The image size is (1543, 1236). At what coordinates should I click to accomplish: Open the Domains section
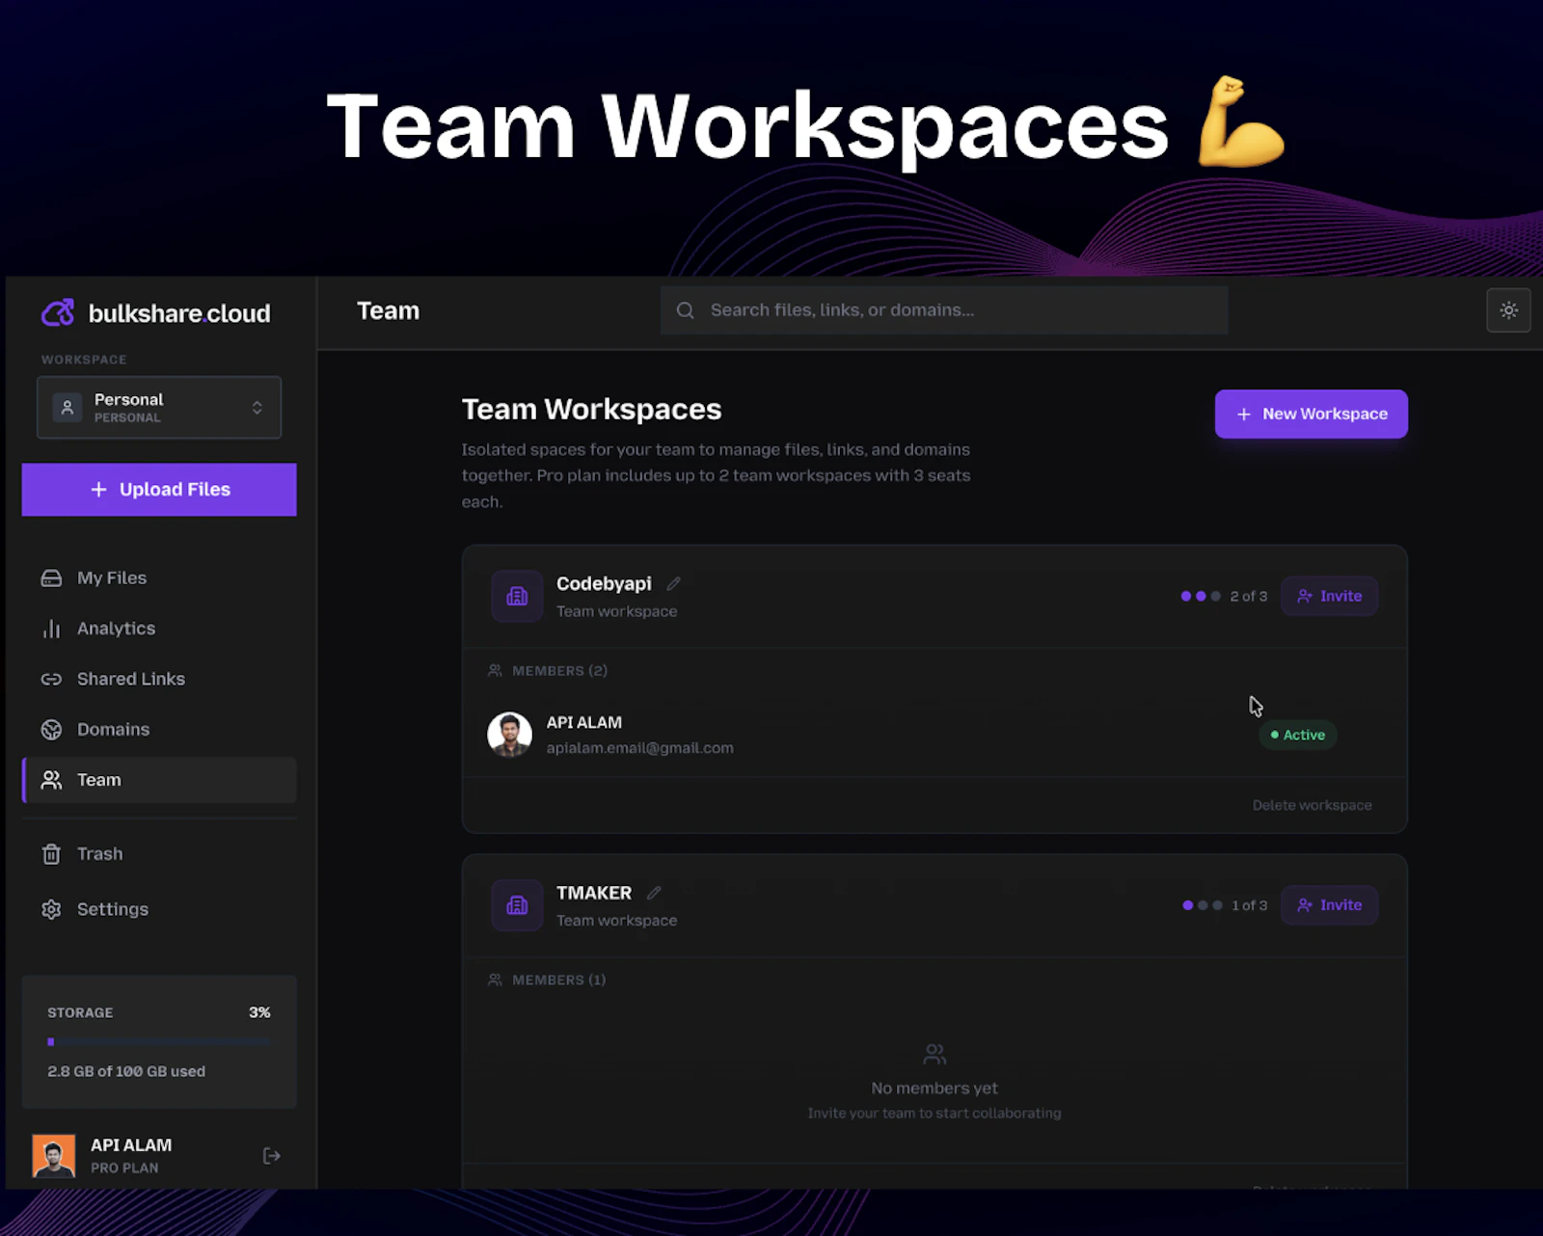113,730
